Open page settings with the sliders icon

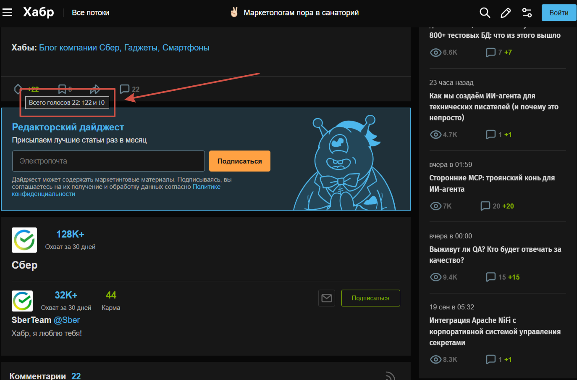pos(527,13)
